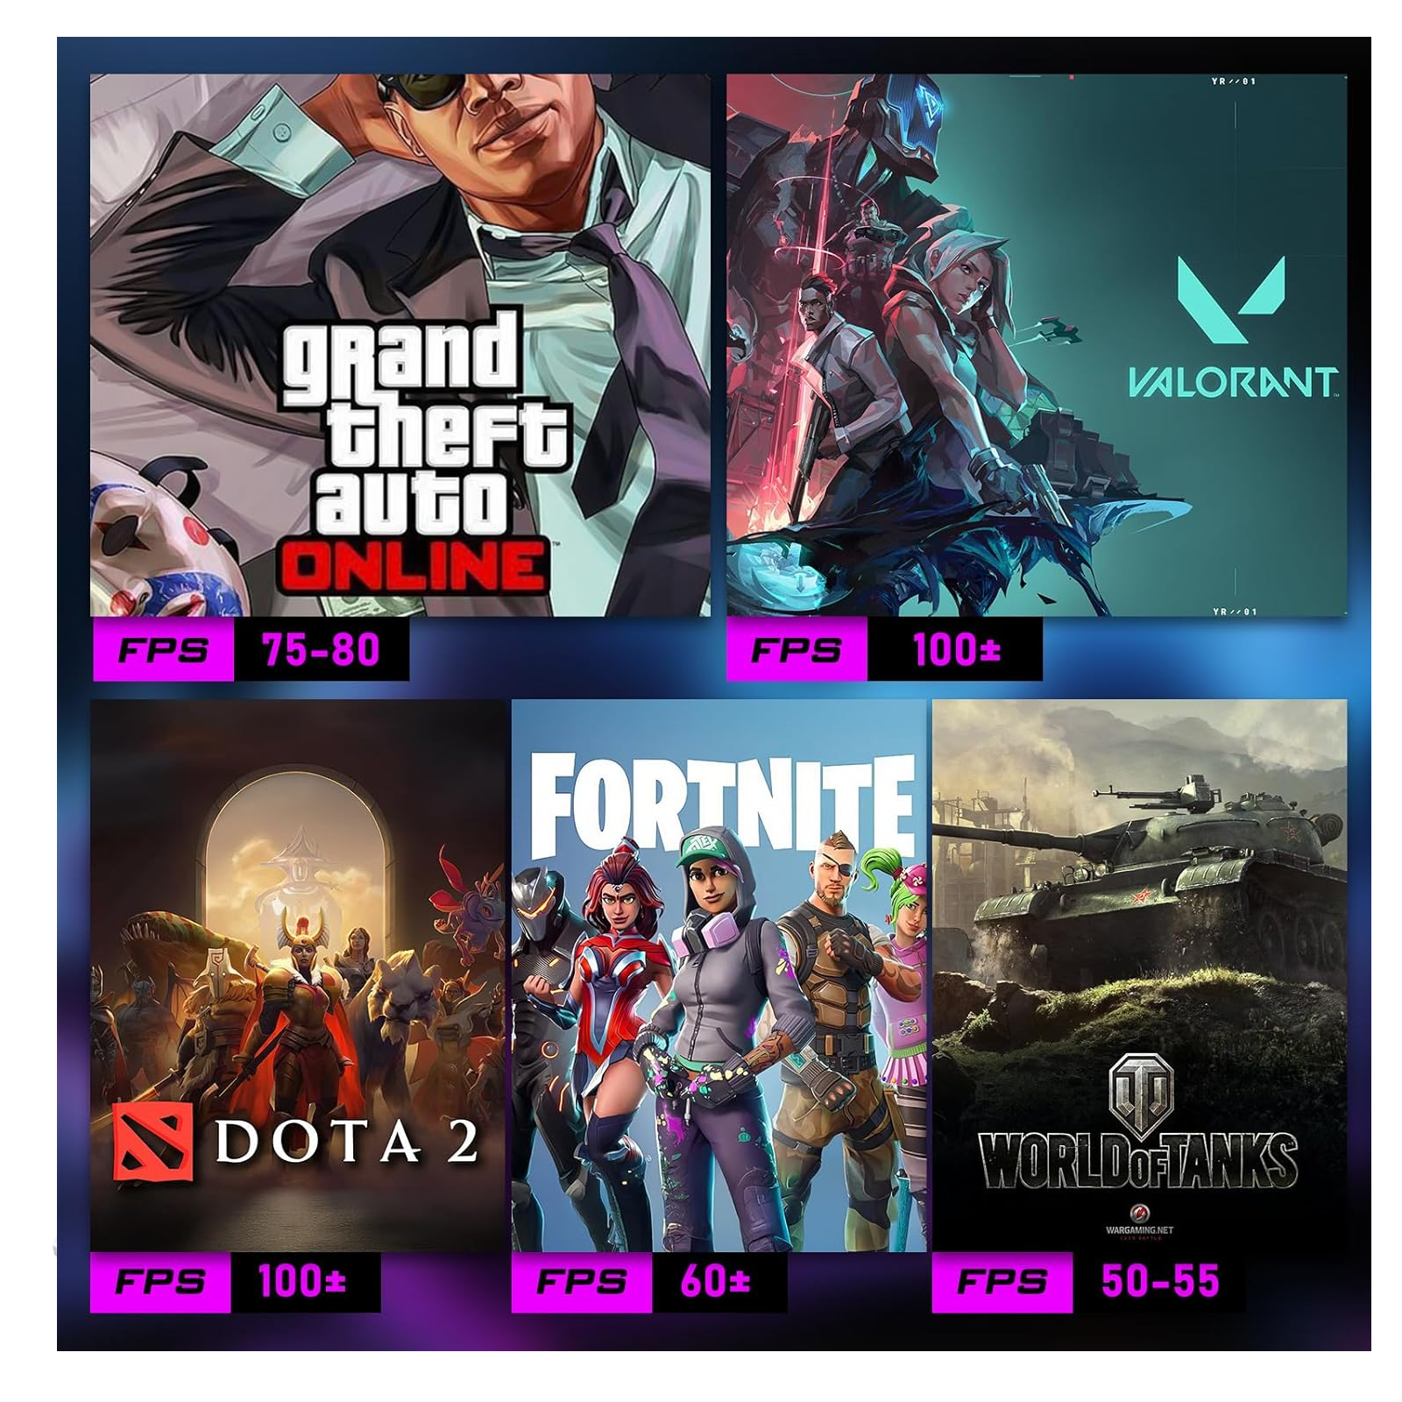The image size is (1402, 1402).
Task: Click the 50-55 FPS value label
Action: click(x=1158, y=1282)
